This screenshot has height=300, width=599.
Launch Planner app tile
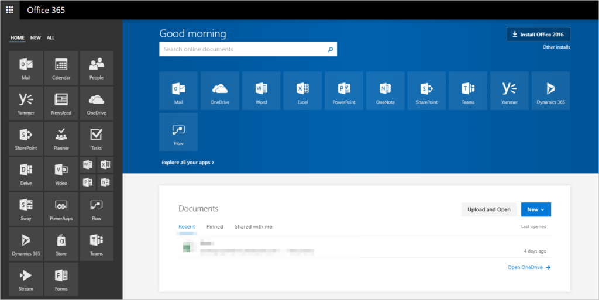click(61, 139)
